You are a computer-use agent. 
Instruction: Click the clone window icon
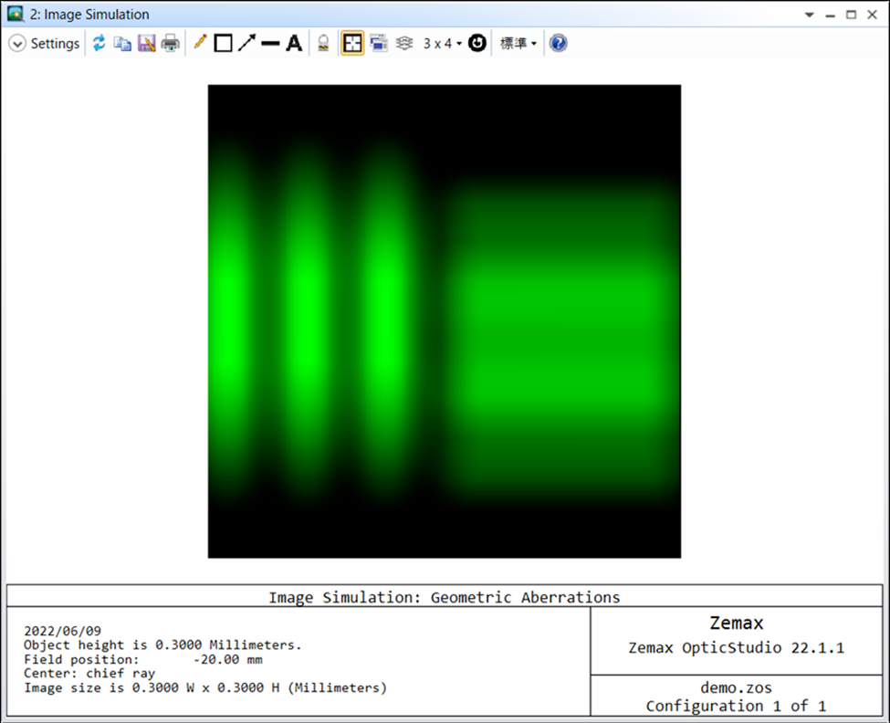click(379, 44)
